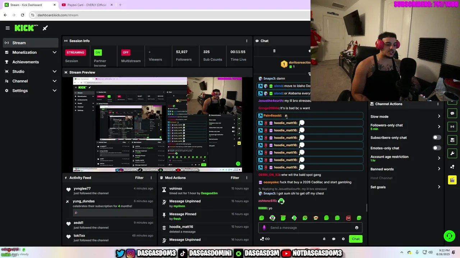Click username hoodie_matt16 in mod actions
This screenshot has height=258, width=460.
(181, 227)
